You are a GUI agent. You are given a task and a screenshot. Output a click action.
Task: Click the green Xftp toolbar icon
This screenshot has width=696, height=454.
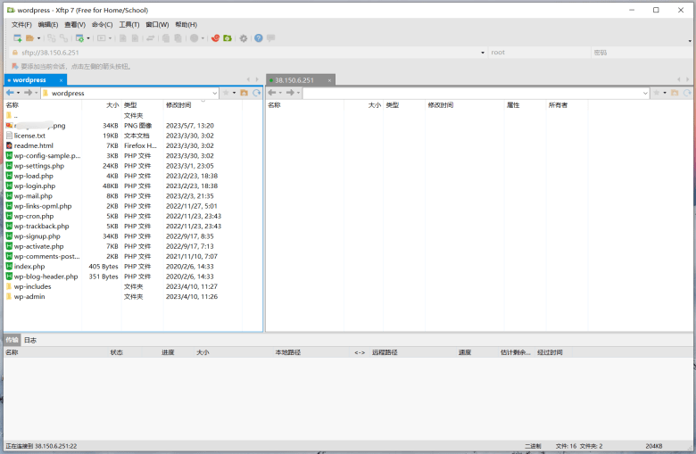[x=228, y=38]
